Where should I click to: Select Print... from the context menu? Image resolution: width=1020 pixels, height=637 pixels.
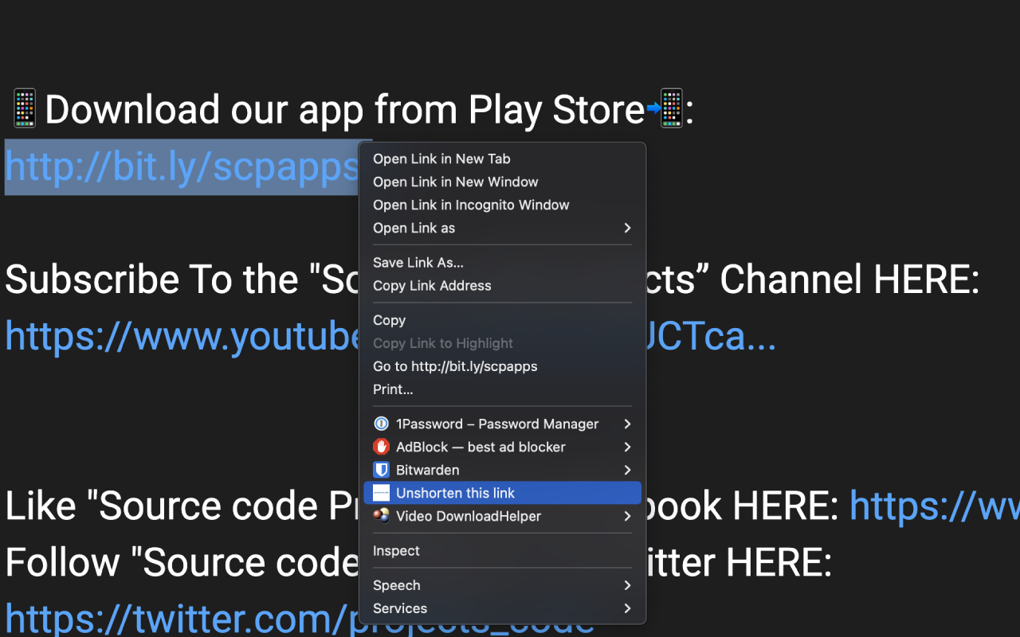click(502, 389)
